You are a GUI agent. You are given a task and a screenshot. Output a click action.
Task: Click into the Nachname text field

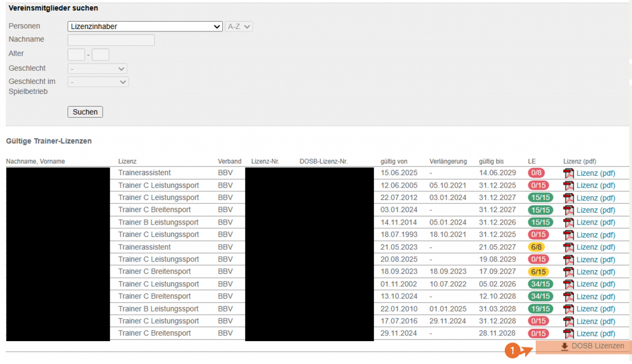[x=110, y=40]
